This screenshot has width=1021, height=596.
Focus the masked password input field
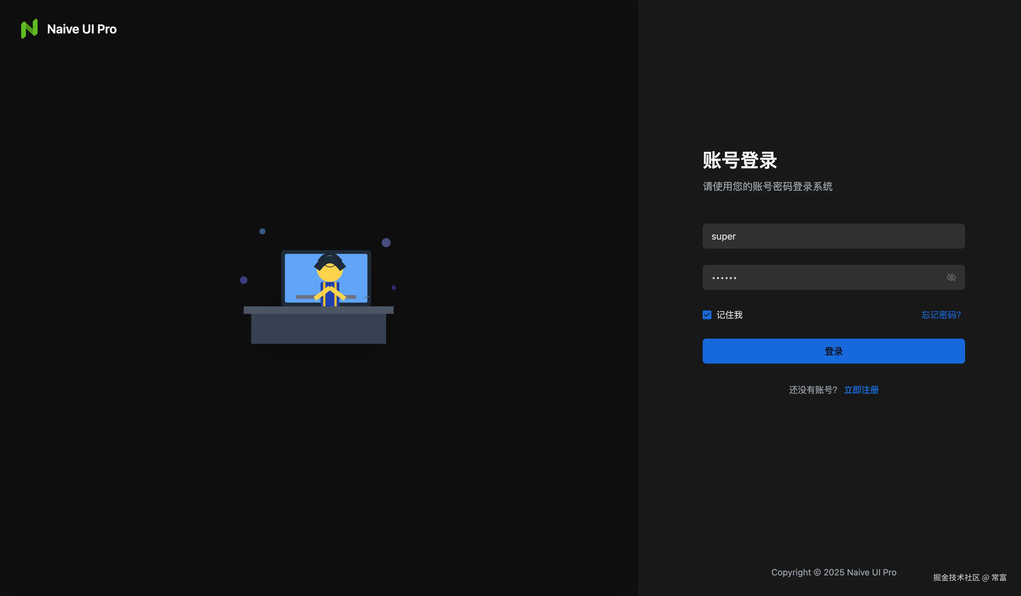tap(823, 277)
